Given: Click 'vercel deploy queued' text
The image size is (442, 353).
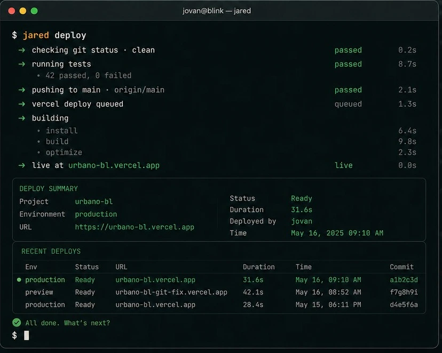Looking at the screenshot, I should pos(77,104).
